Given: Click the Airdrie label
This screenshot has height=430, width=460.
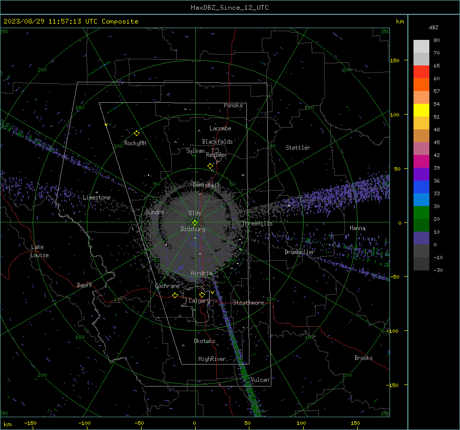Looking at the screenshot, I should click(x=201, y=273).
